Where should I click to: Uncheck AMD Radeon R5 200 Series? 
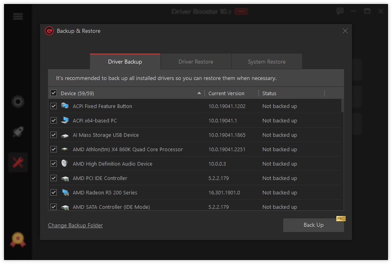pos(54,192)
